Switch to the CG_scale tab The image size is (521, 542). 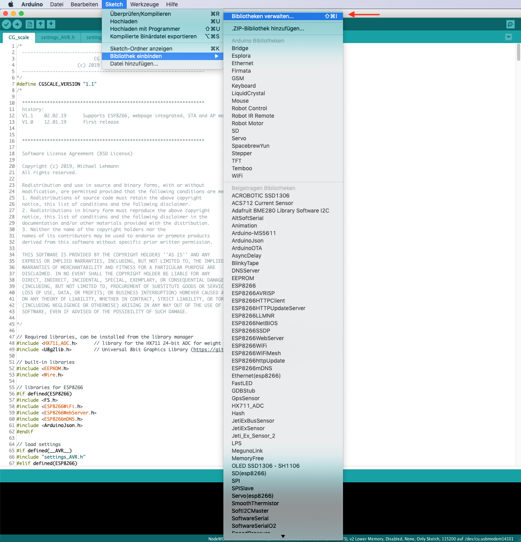(x=19, y=38)
